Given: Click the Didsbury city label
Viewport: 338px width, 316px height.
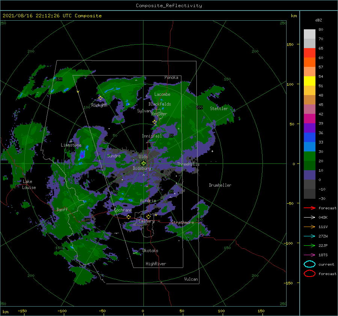Looking at the screenshot, I should 142,168.
